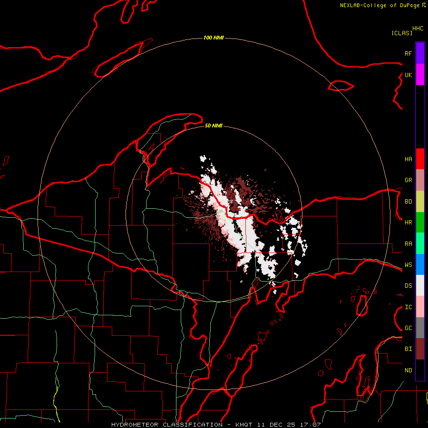Viewport: 428px width, 428px height.
Task: Click the UK legend label
Action: click(408, 75)
